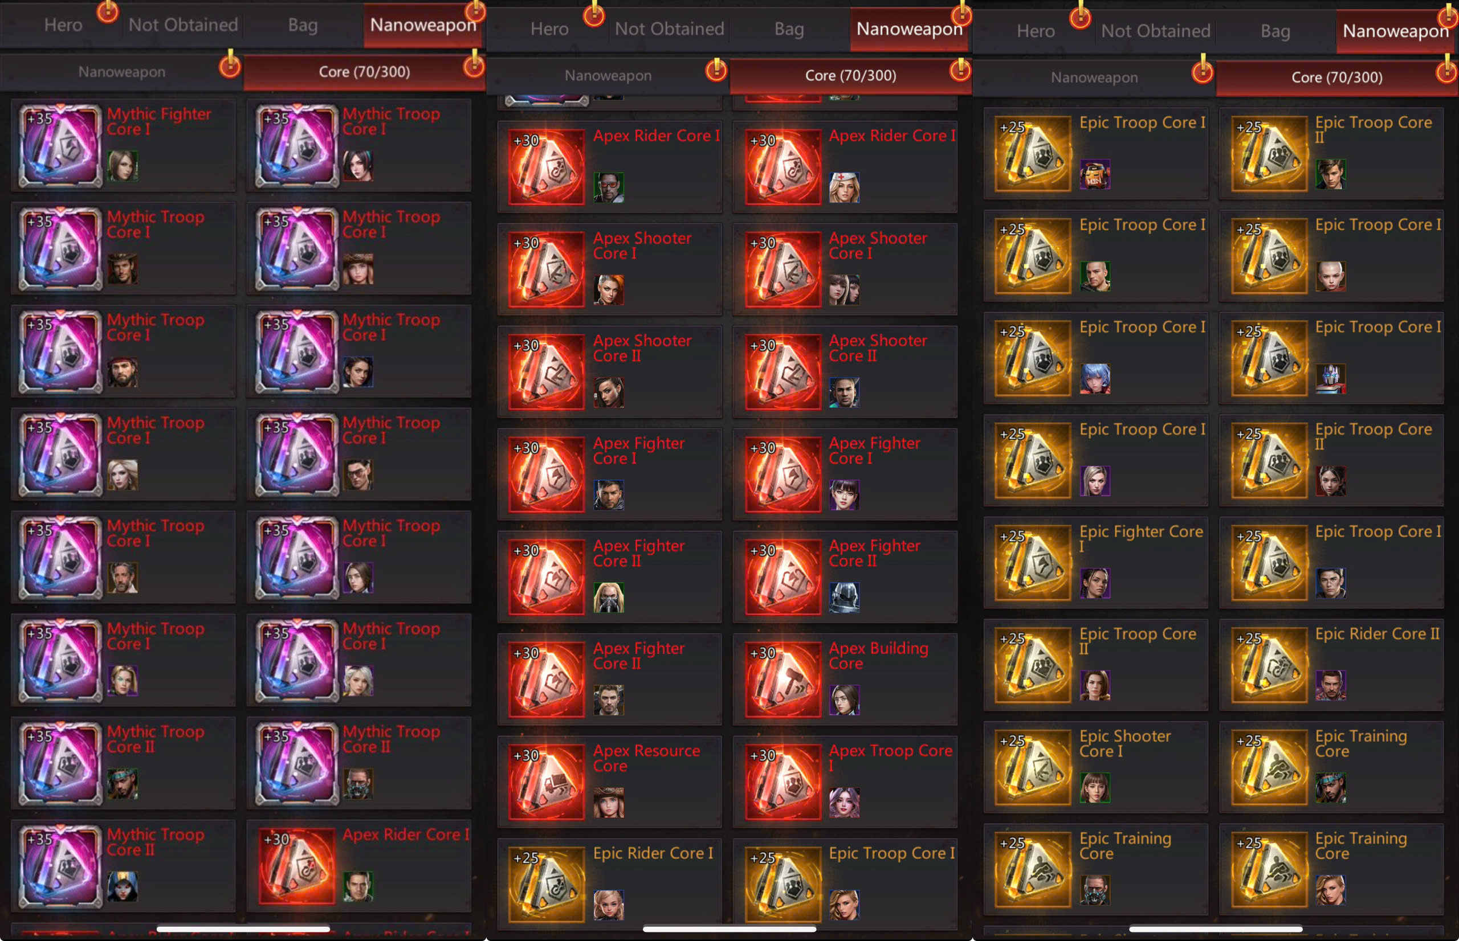This screenshot has height=941, width=1459.
Task: Pick the Epic Fighter Core I icon
Action: [1033, 563]
